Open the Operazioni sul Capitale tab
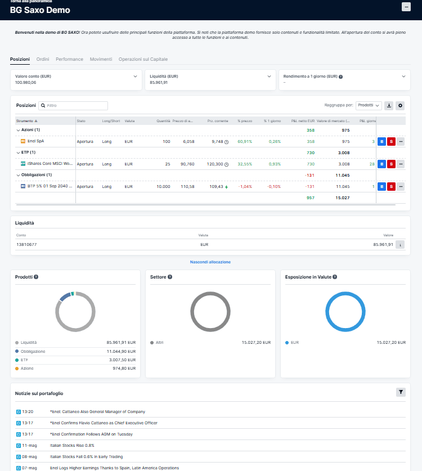 click(x=143, y=59)
